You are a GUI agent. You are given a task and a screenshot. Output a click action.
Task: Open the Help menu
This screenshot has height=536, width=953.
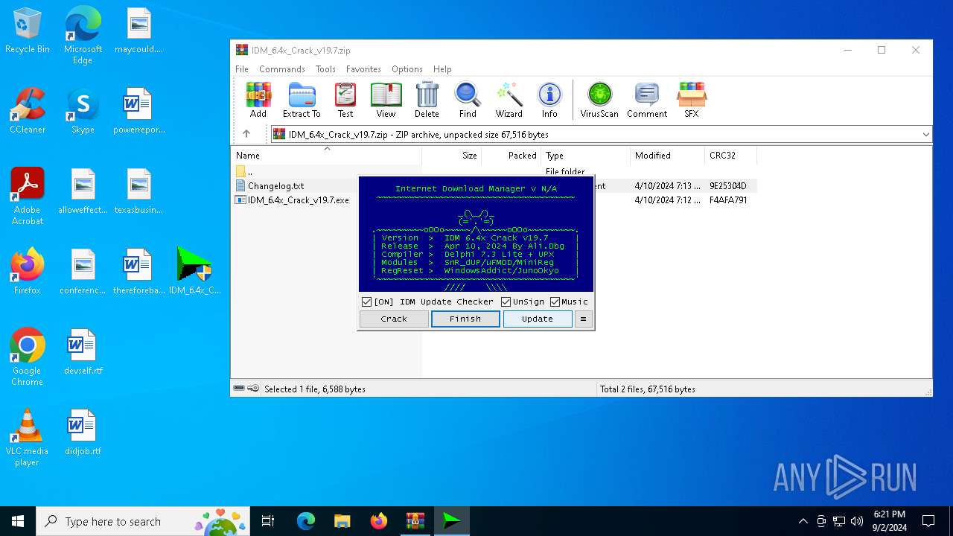click(442, 69)
